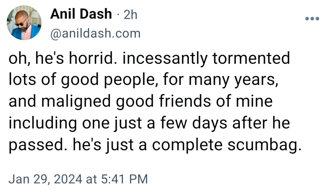Screen dimensions: 327x196
Task: Open the three-dot more options menu
Action: (x=312, y=19)
